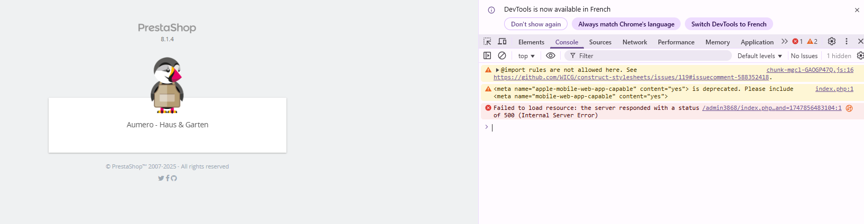Click Switch DevTools to French
The width and height of the screenshot is (864, 224).
pyautogui.click(x=729, y=24)
